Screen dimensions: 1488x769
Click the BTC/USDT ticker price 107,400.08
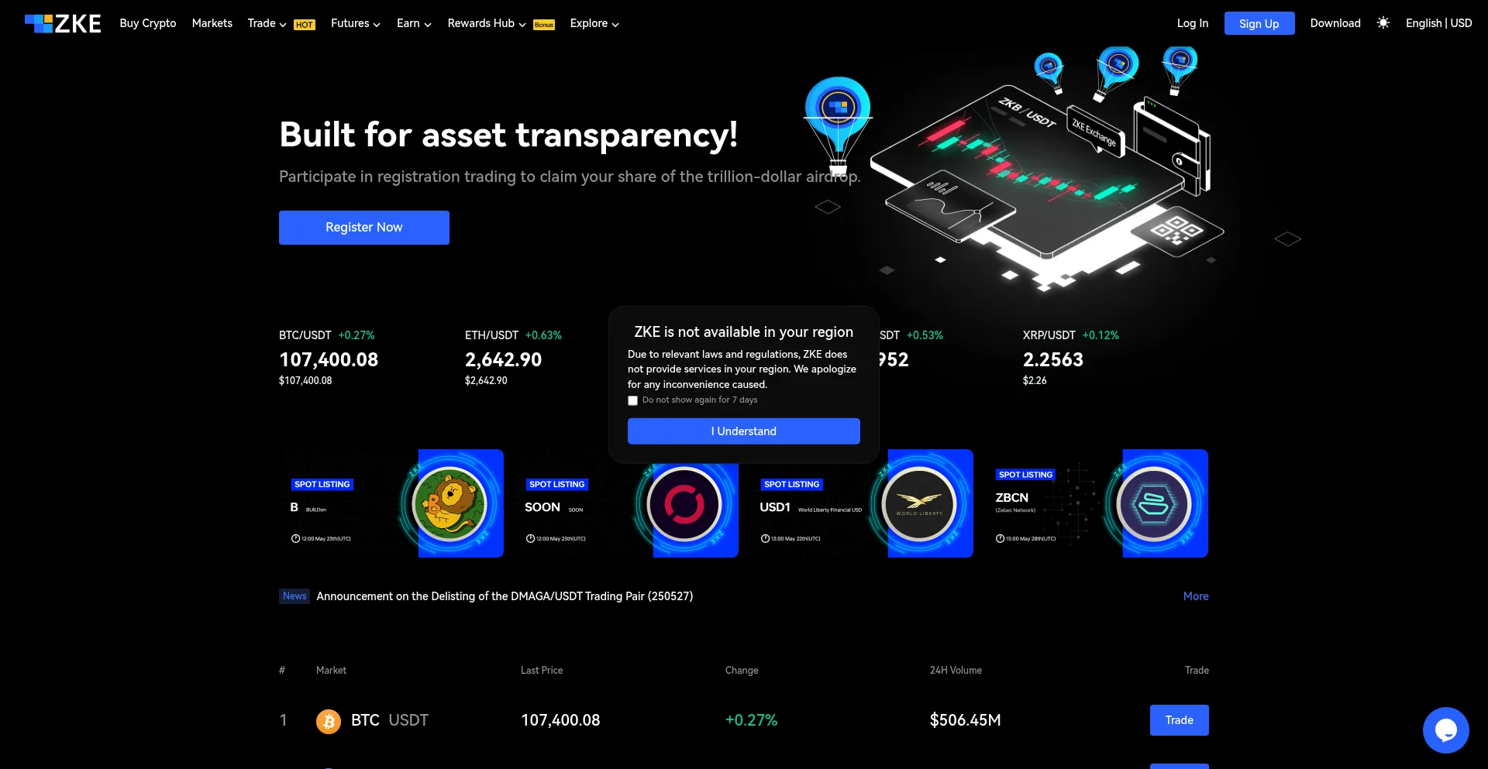click(x=329, y=360)
